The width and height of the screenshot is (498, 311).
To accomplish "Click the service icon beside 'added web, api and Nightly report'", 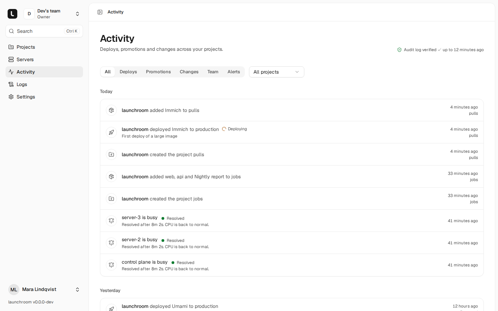I will click(x=111, y=177).
